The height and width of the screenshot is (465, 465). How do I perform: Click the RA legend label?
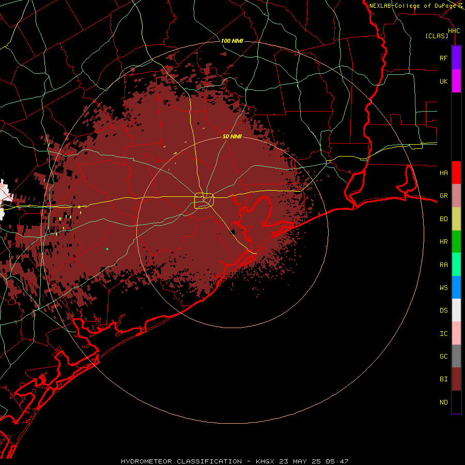(x=443, y=265)
